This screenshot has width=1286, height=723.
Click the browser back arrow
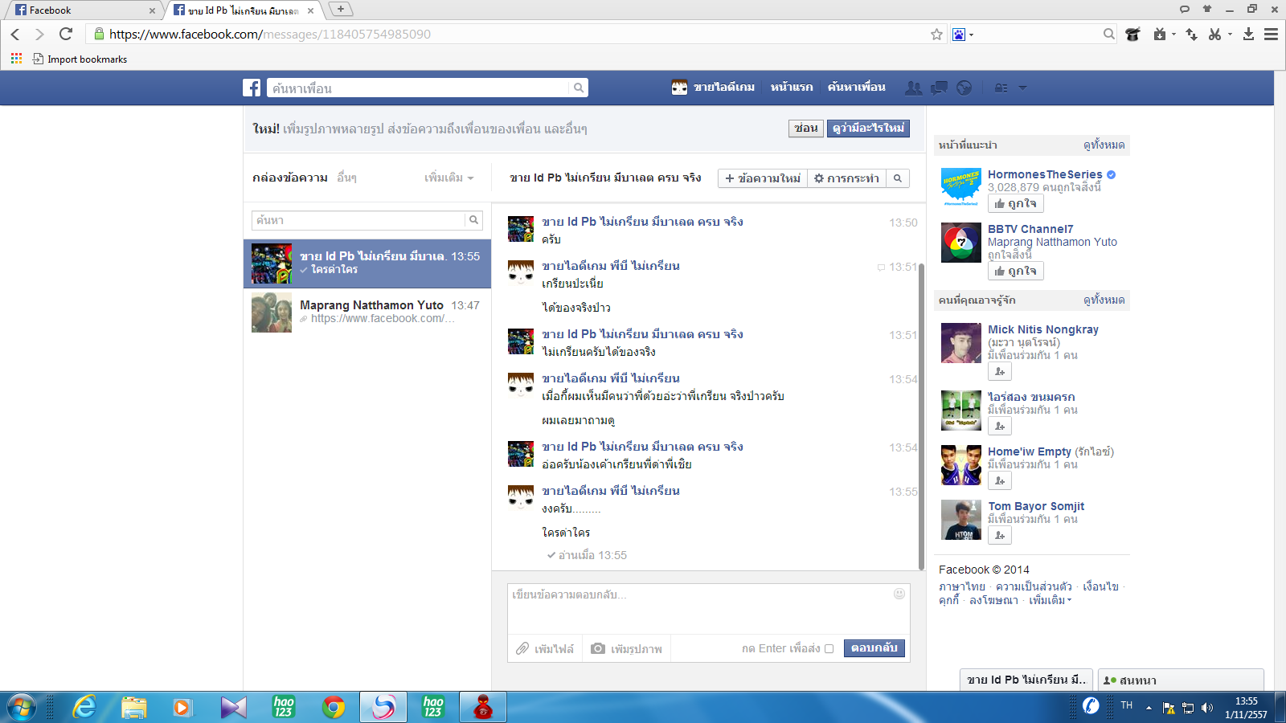click(x=15, y=34)
